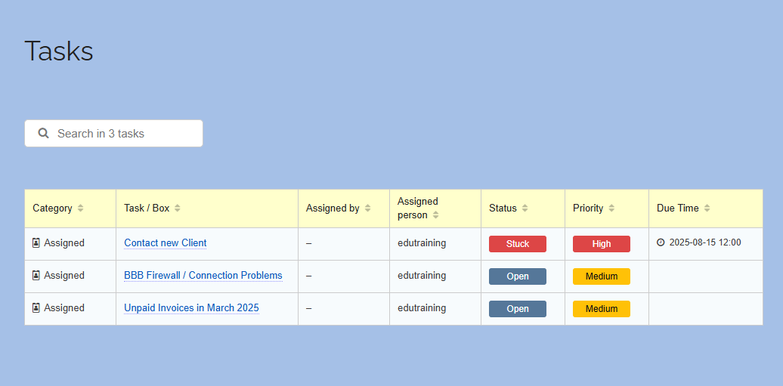The image size is (783, 386).
Task: Click the red Stuck status badge
Action: click(x=518, y=244)
